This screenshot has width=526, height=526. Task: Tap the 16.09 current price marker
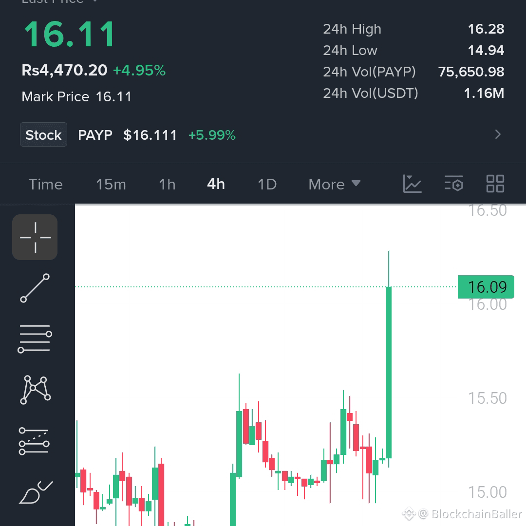(486, 287)
